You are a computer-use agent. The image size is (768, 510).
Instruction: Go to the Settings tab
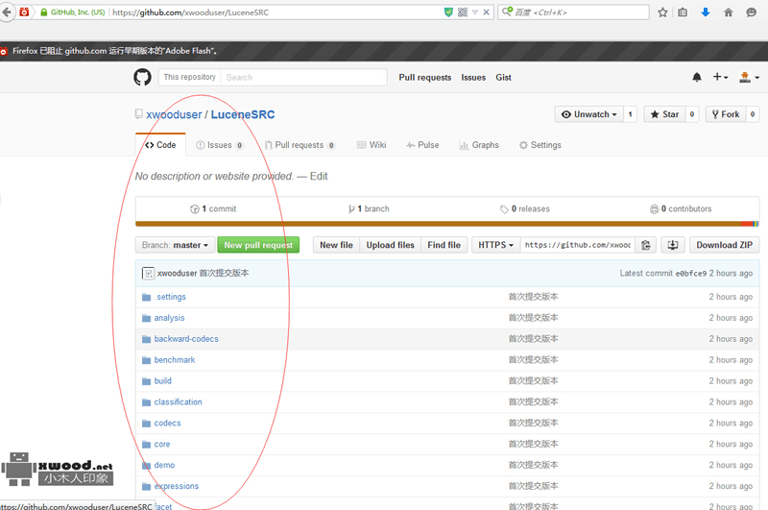pyautogui.click(x=540, y=145)
